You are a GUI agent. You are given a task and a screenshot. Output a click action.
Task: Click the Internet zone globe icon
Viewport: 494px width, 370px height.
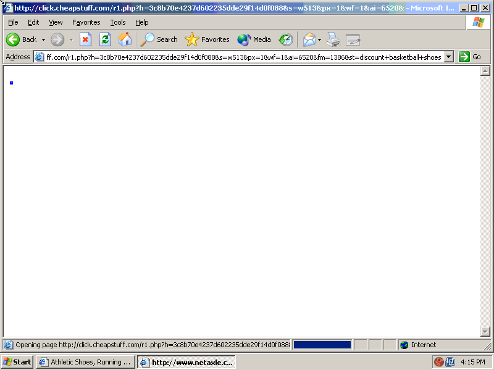[404, 345]
